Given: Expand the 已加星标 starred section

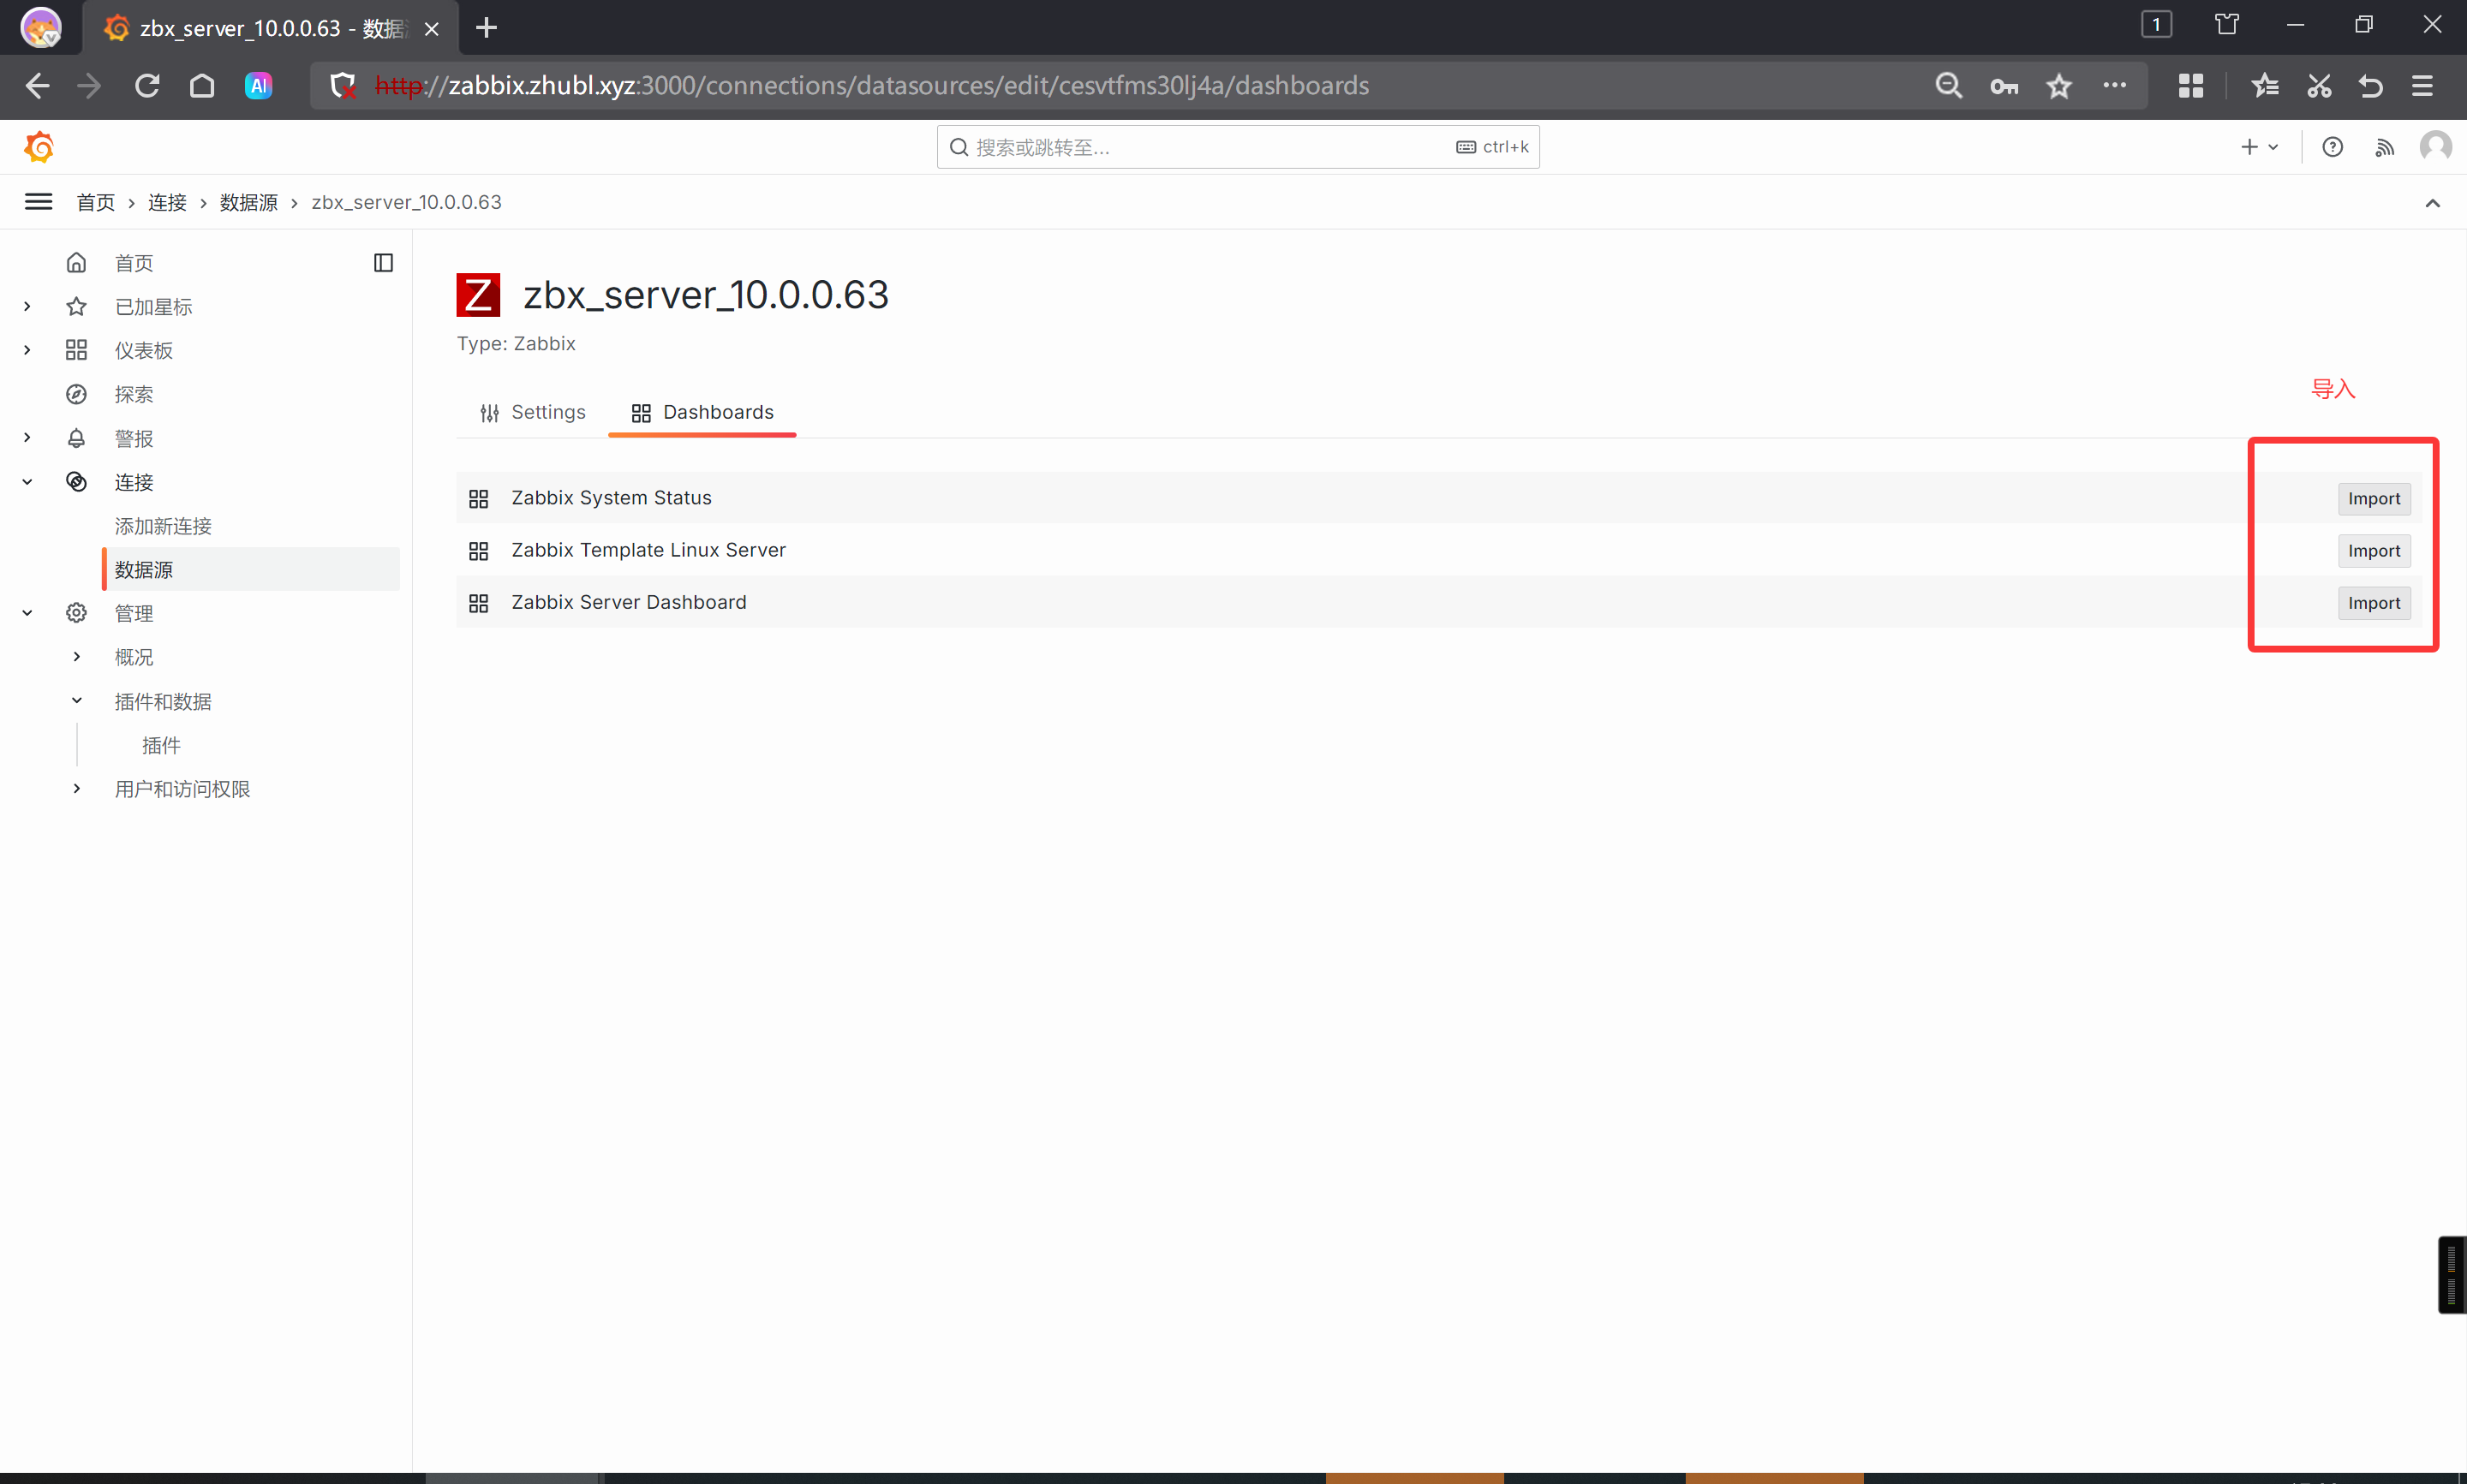Looking at the screenshot, I should pyautogui.click(x=27, y=306).
